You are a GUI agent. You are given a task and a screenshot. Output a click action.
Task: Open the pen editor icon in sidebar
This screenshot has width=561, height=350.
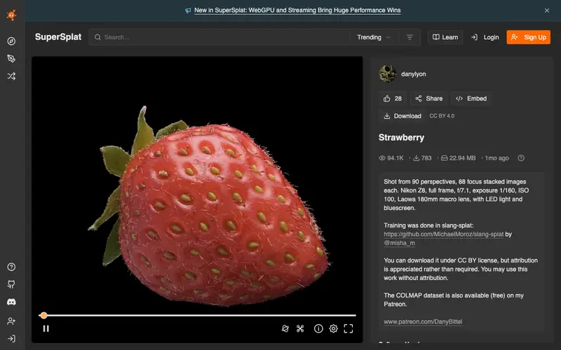[x=11, y=59]
